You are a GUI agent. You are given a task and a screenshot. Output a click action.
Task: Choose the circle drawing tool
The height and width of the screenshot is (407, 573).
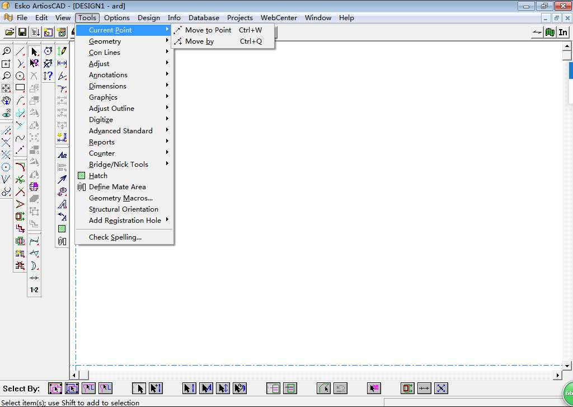tap(20, 76)
